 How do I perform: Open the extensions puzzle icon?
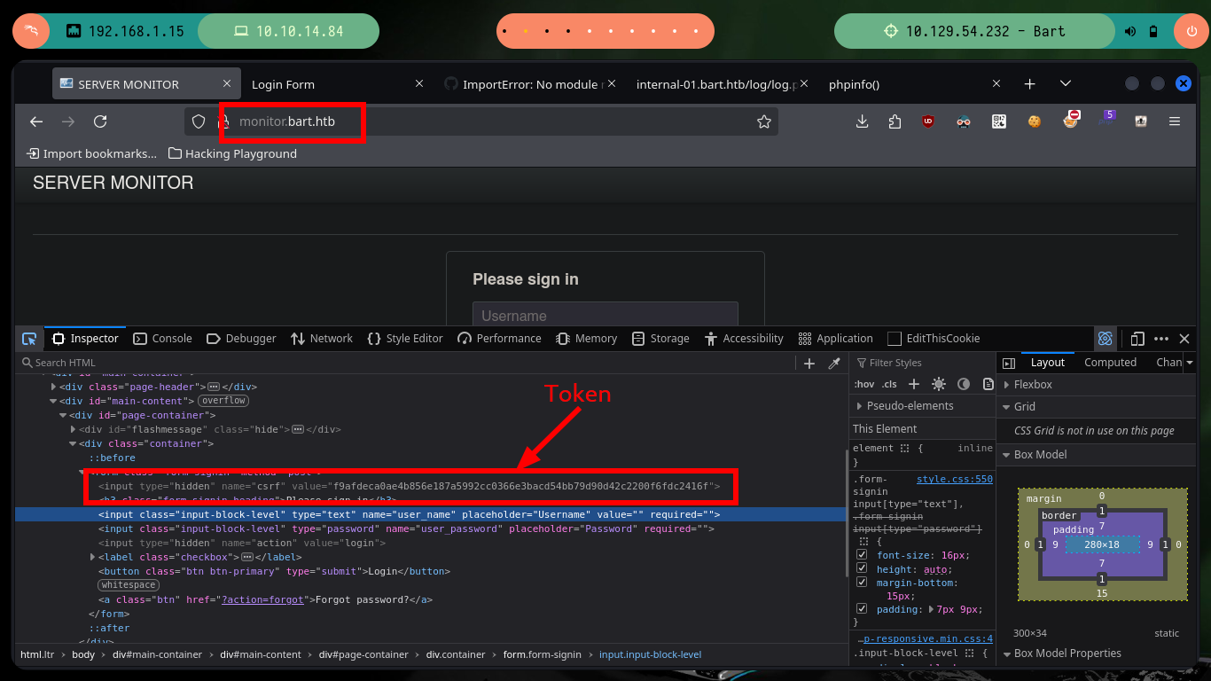[894, 121]
